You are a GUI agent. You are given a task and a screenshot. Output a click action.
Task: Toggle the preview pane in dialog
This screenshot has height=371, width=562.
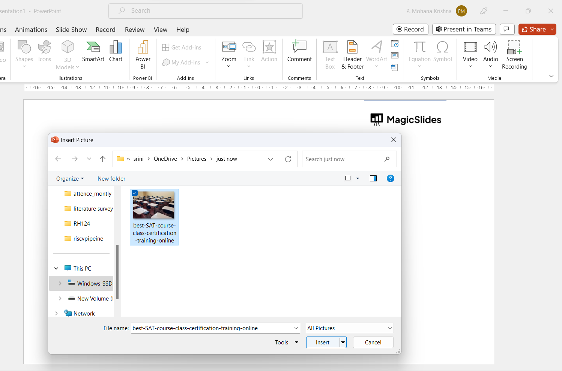[x=373, y=179]
